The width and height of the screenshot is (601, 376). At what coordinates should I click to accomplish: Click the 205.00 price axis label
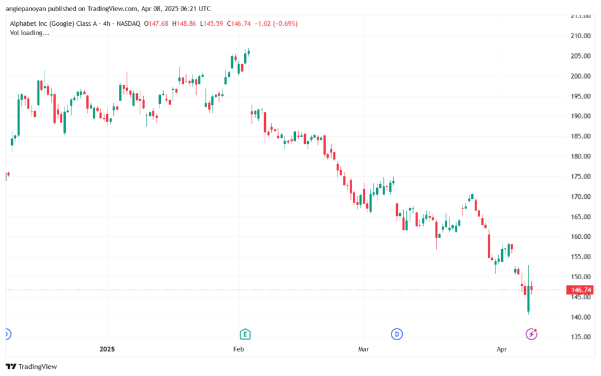coord(580,56)
